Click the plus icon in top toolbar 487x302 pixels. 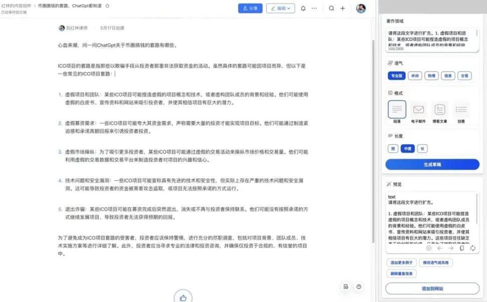click(x=343, y=8)
